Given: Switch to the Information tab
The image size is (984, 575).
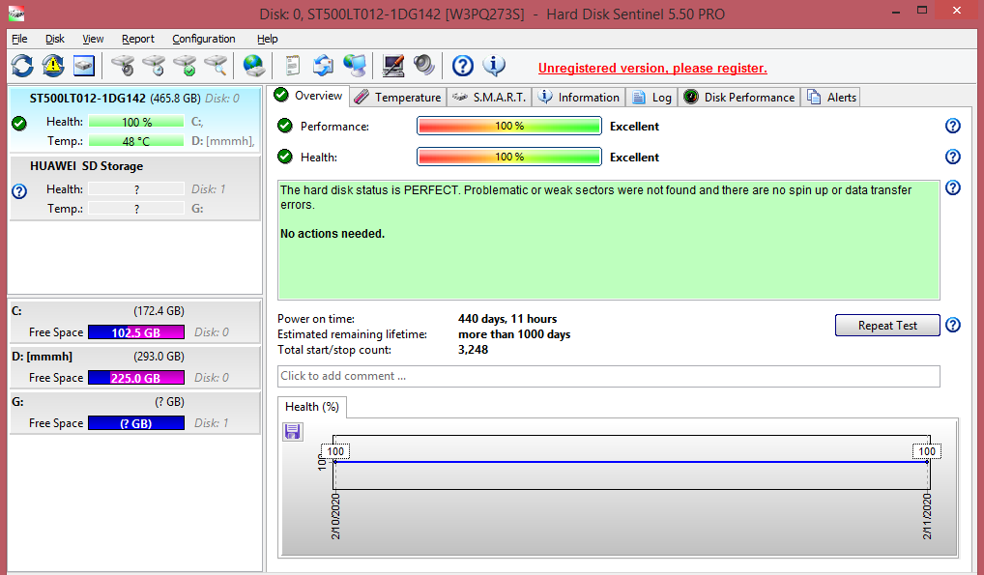Looking at the screenshot, I should (579, 98).
